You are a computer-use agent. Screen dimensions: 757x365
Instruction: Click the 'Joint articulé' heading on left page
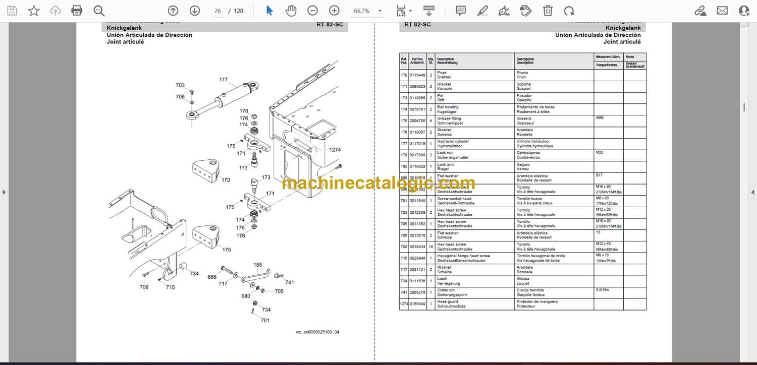[x=125, y=42]
